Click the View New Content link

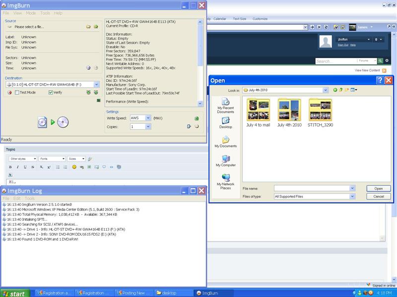[x=367, y=70]
